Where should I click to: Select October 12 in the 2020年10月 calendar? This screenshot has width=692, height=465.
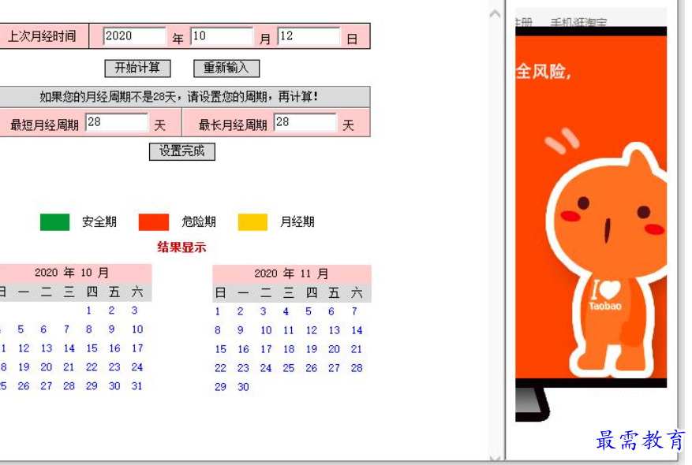(x=24, y=348)
